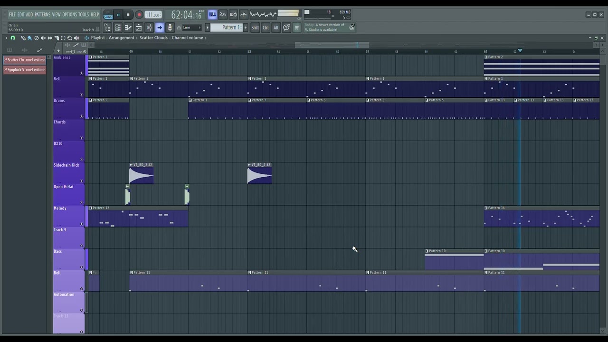Select the Select tool
This screenshot has width=608, height=342.
(x=63, y=38)
